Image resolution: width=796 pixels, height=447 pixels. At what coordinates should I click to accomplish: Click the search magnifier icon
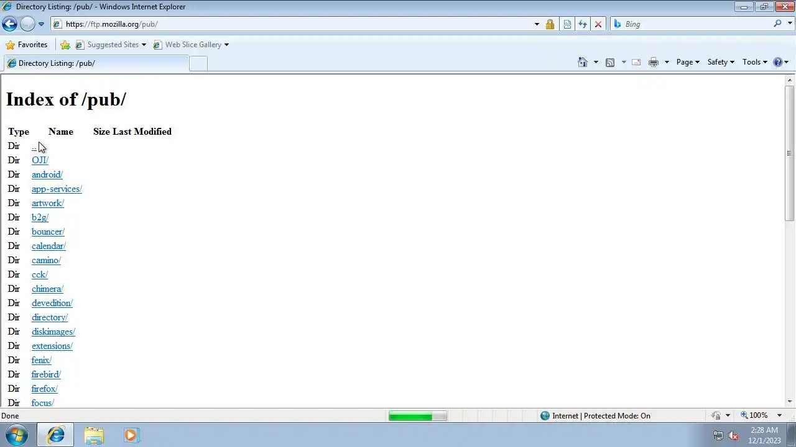tap(777, 24)
